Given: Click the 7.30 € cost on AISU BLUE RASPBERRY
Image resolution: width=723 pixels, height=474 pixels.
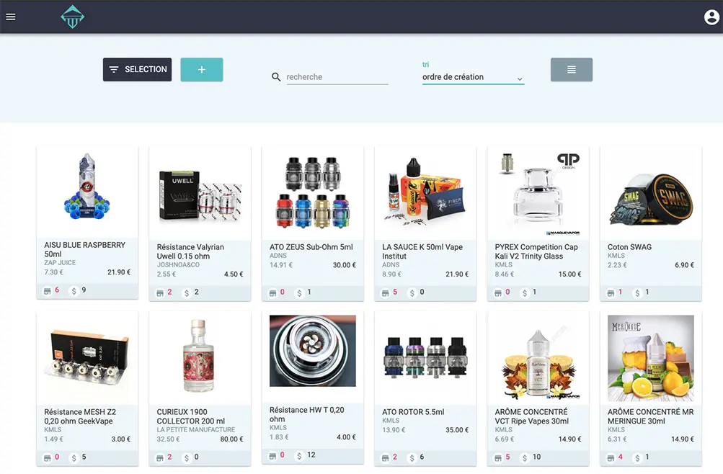Looking at the screenshot, I should point(53,272).
